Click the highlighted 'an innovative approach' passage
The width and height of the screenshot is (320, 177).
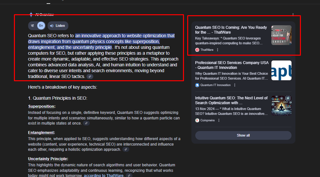pos(101,42)
